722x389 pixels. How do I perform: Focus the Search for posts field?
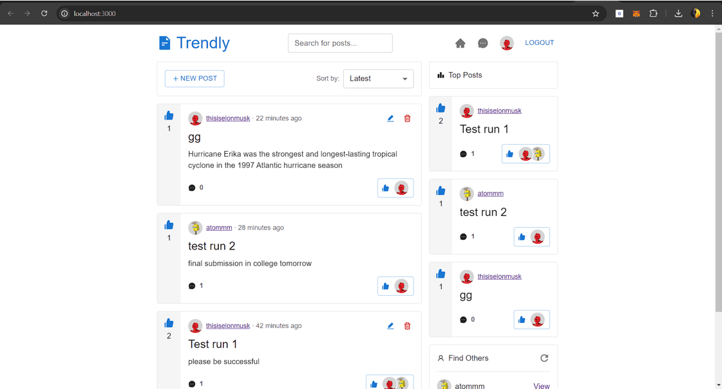pos(340,43)
